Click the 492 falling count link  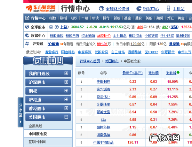165,27
